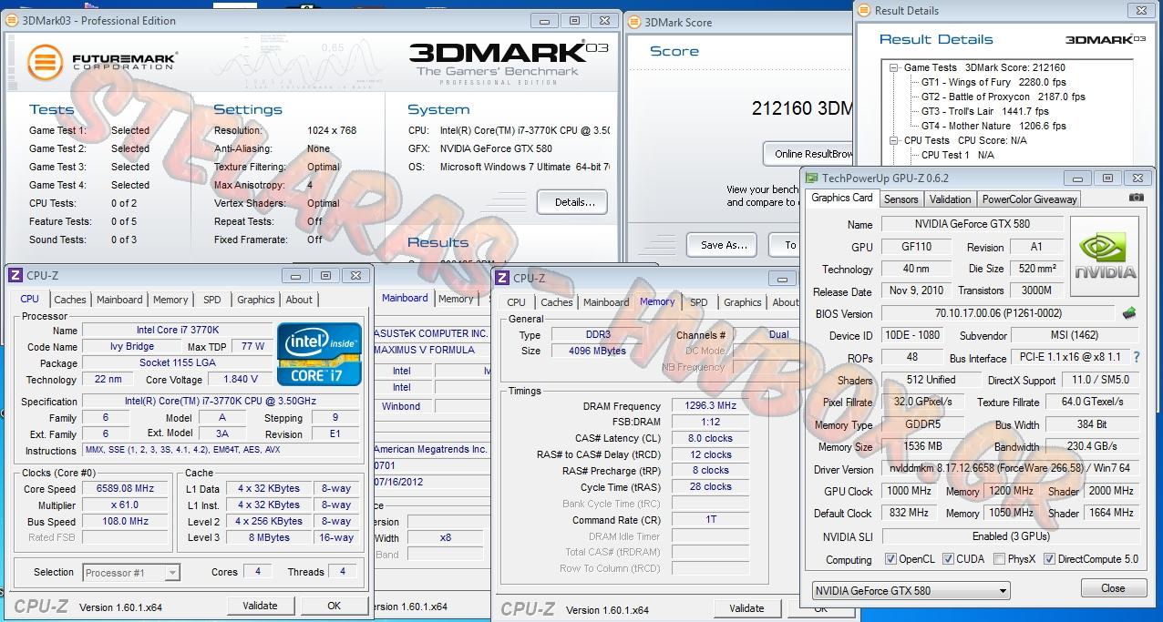This screenshot has width=1163, height=622.
Task: Enable the PhysX checkbox in GPU-Z
Action: pos(999,559)
